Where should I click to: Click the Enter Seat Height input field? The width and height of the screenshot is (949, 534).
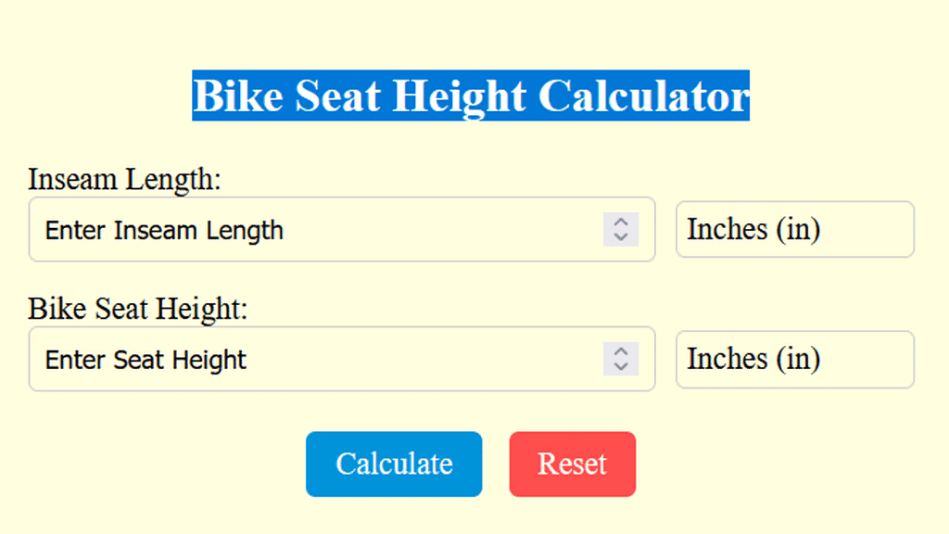(278, 360)
